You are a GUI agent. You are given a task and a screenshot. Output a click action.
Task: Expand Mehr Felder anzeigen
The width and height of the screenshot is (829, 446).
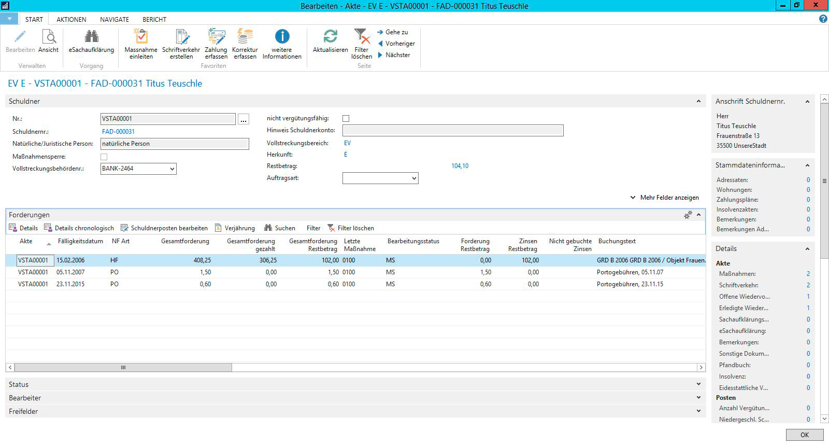click(x=665, y=198)
